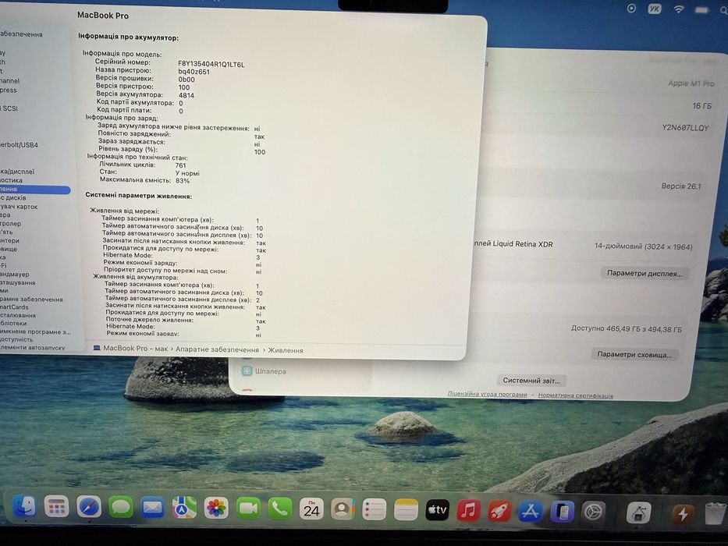Select SmartCards in the sidebar
This screenshot has width=728, height=546.
(14, 307)
